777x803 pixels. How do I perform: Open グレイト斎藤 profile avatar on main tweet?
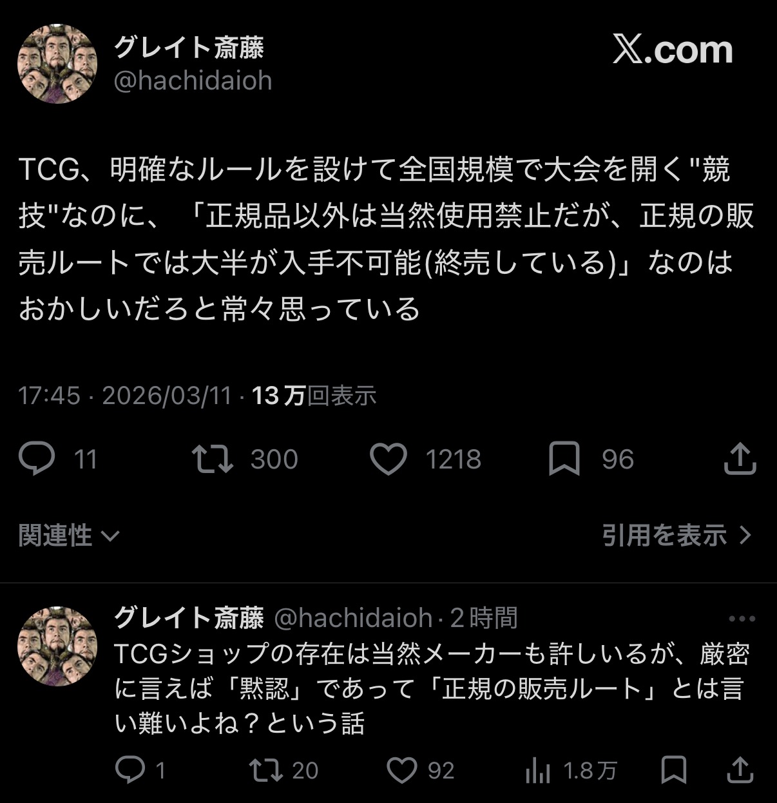[x=57, y=63]
